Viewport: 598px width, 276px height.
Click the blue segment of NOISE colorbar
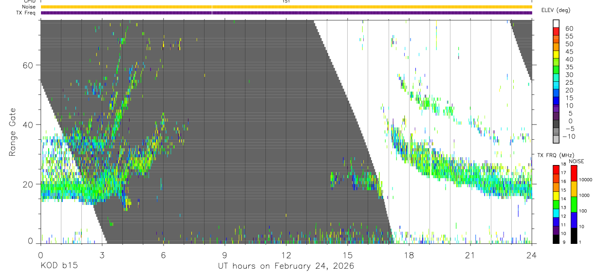coord(574,220)
